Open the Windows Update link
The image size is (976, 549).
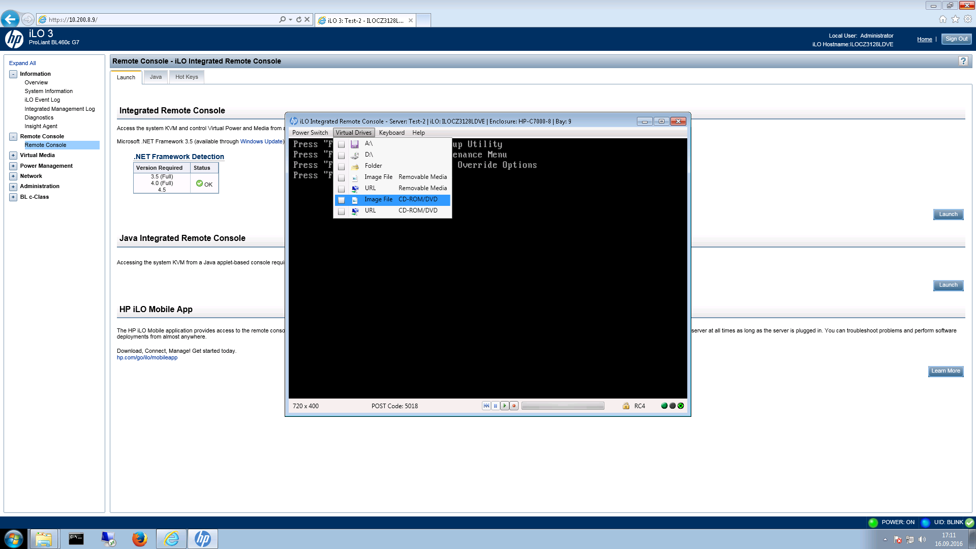click(x=261, y=141)
